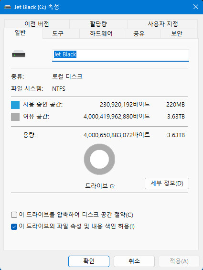The image size is (203, 270).
Task: Click the 여유 공간 label
Action: tap(36, 117)
